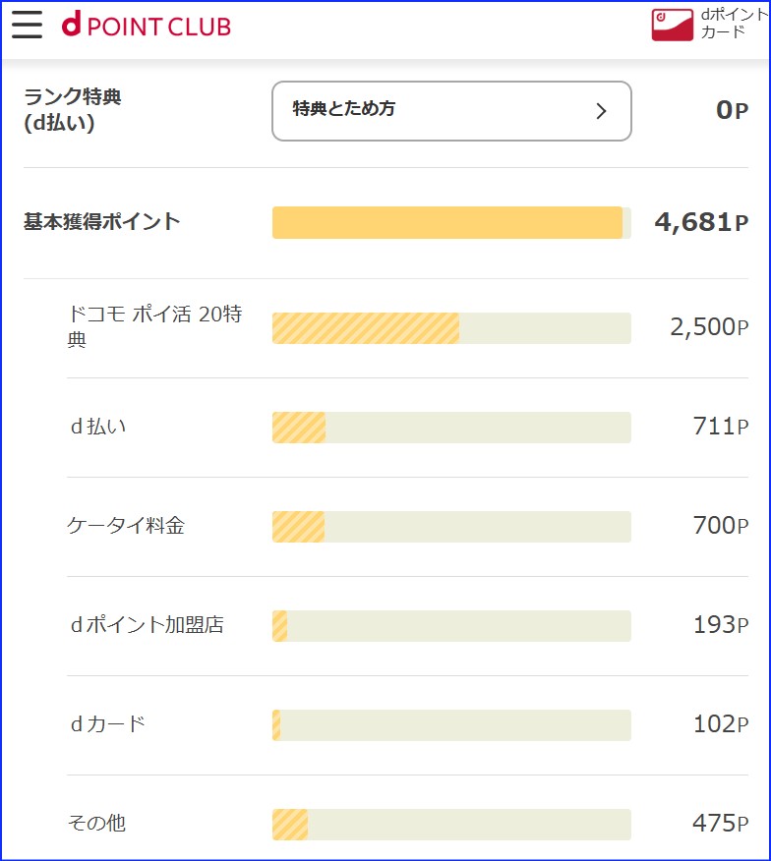
Task: Open the hamburger menu icon
Action: pyautogui.click(x=28, y=25)
